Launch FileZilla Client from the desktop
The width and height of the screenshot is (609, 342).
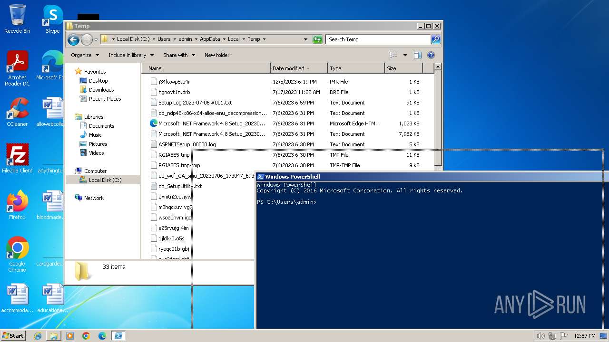tap(17, 159)
